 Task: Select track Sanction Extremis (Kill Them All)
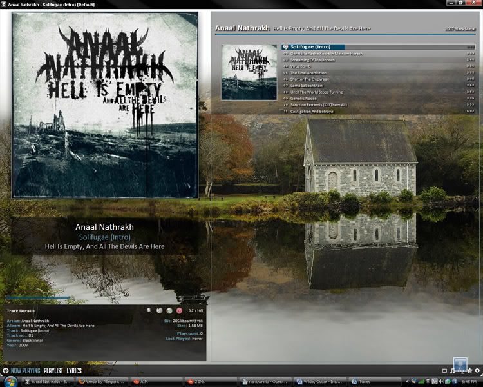pyautogui.click(x=378, y=105)
